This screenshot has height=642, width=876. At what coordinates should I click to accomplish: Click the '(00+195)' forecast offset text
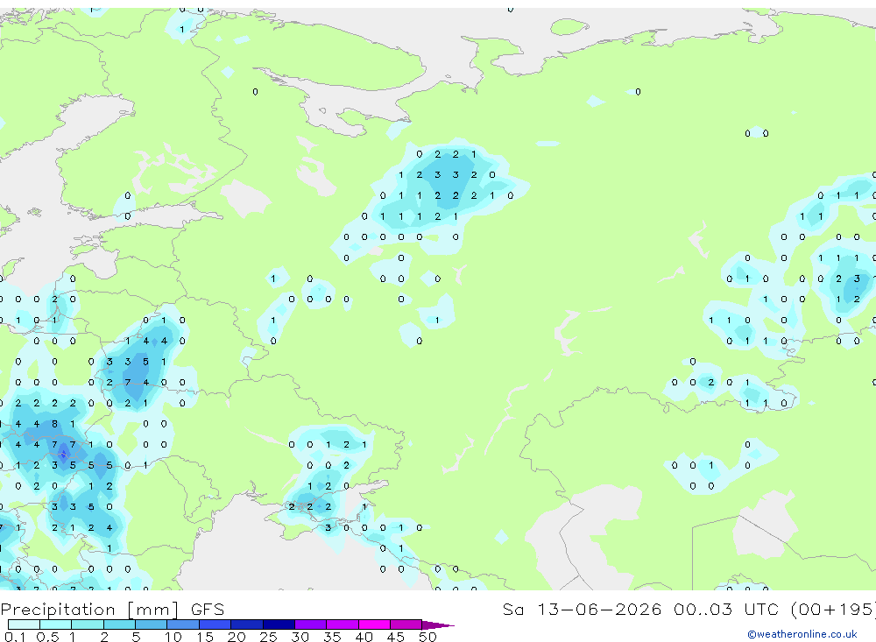(x=833, y=610)
